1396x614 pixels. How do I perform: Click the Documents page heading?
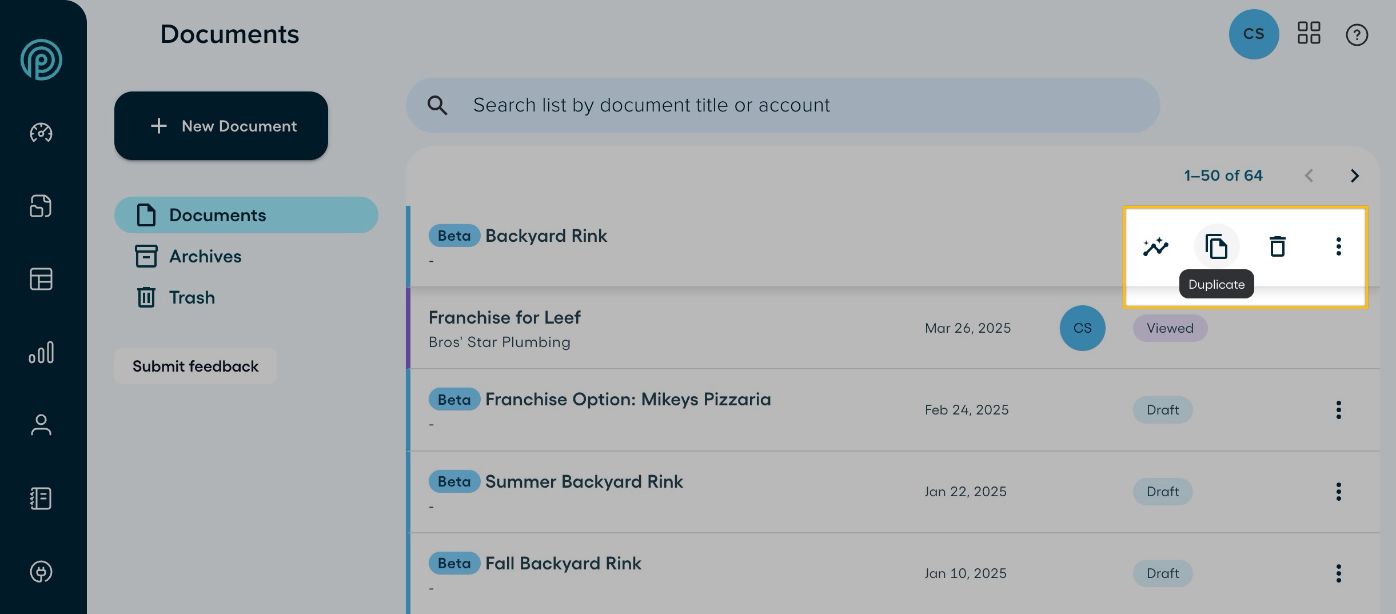[229, 34]
